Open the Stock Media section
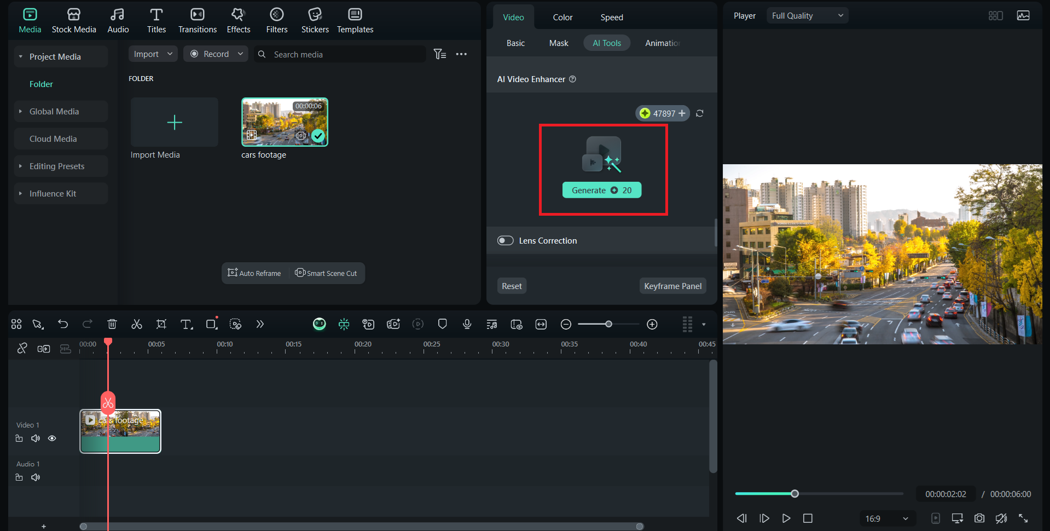1050x531 pixels. pyautogui.click(x=74, y=21)
